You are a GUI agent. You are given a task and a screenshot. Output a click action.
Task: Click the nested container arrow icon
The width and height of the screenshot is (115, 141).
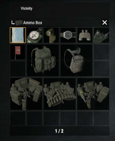(13, 23)
